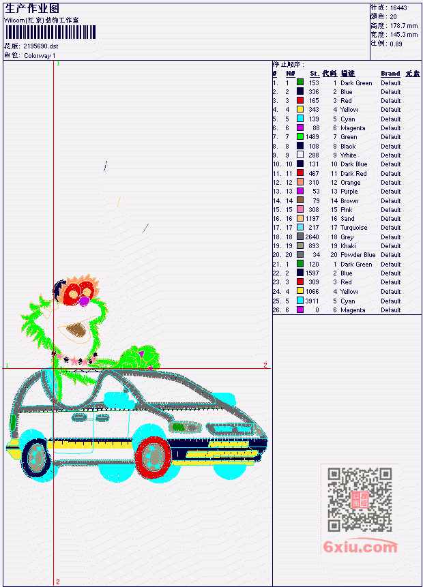Select the Black swatch in row 8
The image size is (423, 587).
300,146
